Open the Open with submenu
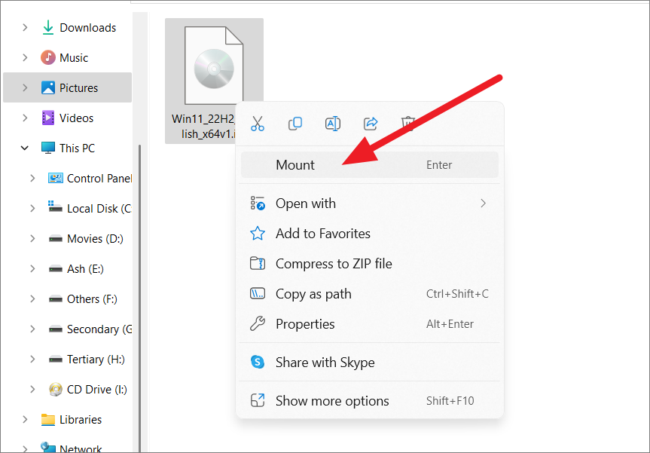Image resolution: width=650 pixels, height=453 pixels. (x=369, y=204)
